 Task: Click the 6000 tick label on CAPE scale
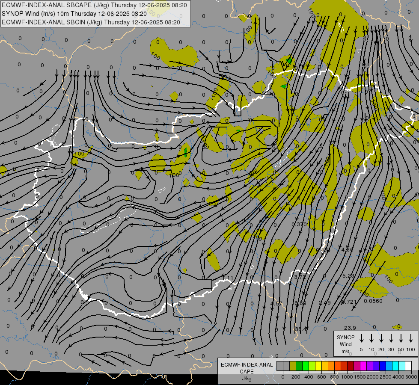[411, 377]
